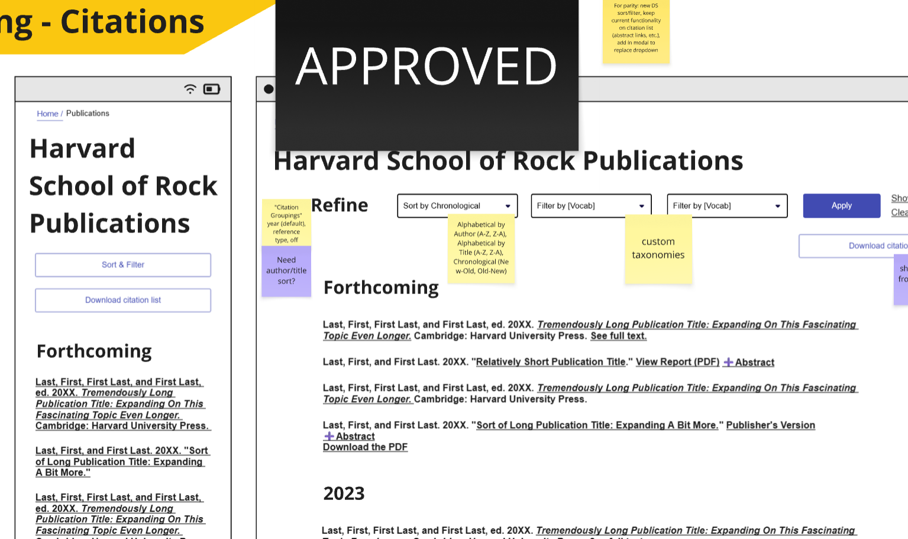
Task: Click Harvard School of Rock Publications desktop title
Action: point(508,161)
